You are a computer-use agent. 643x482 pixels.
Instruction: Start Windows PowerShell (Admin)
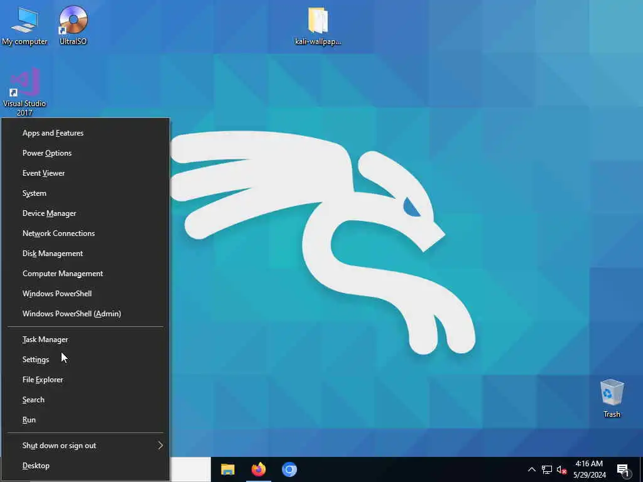pos(85,314)
